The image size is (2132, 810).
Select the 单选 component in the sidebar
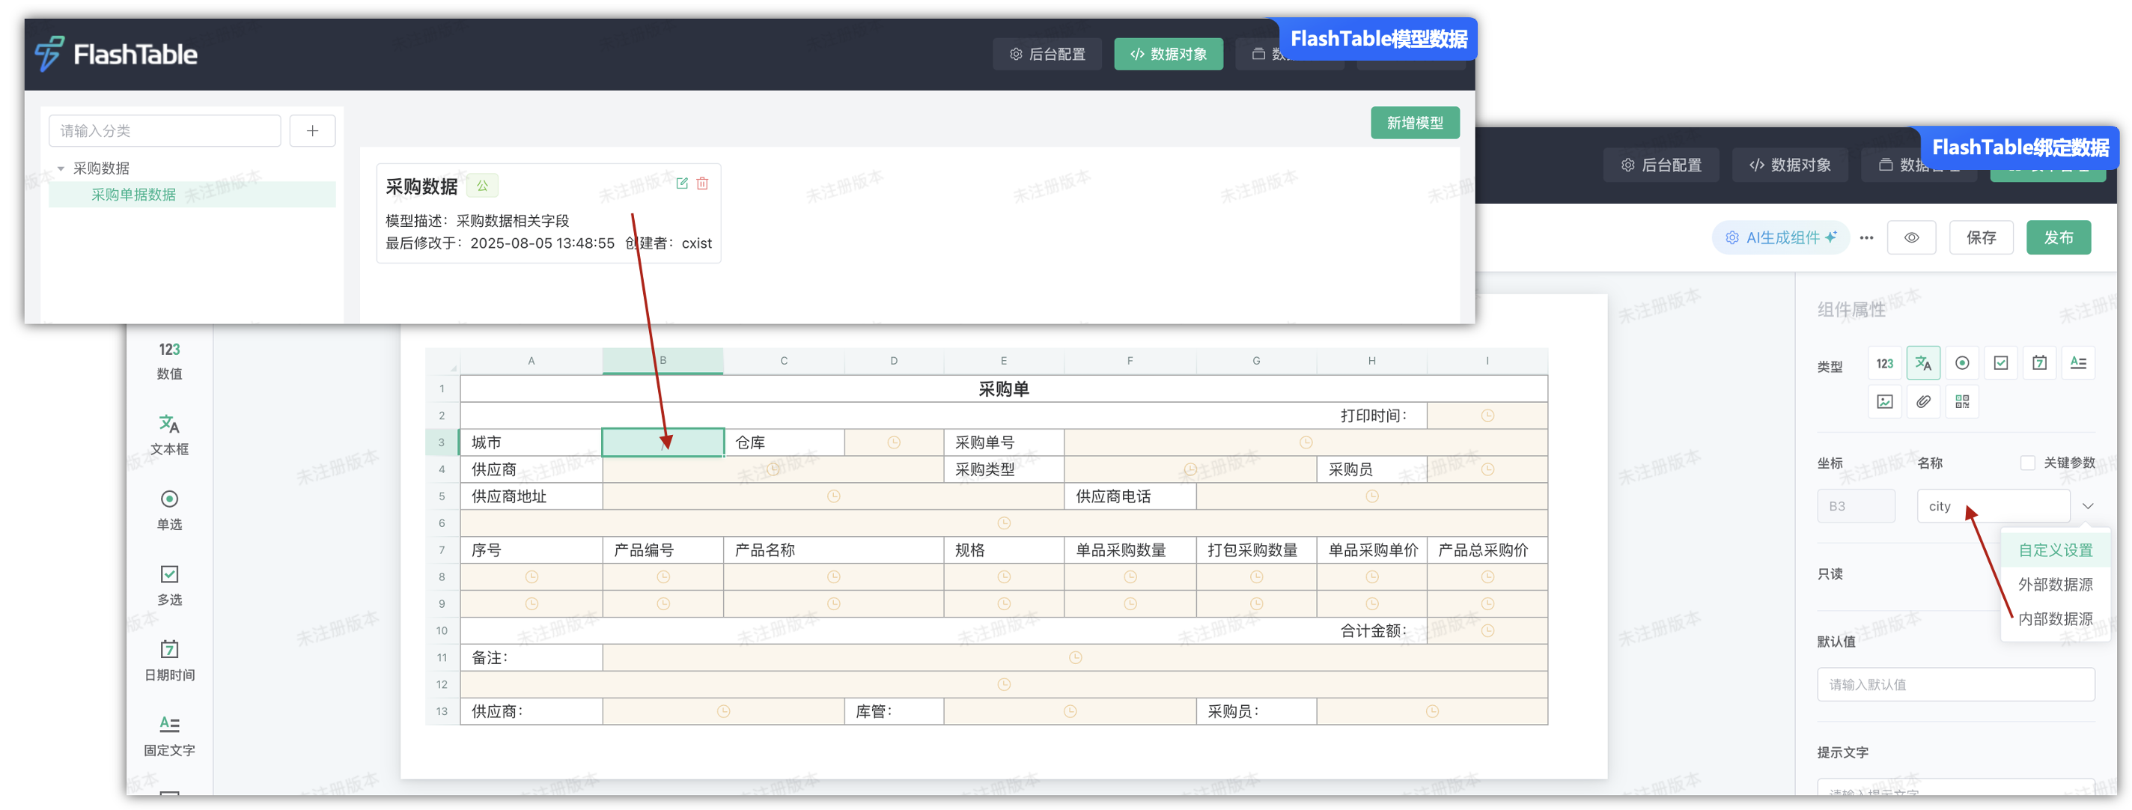(170, 511)
